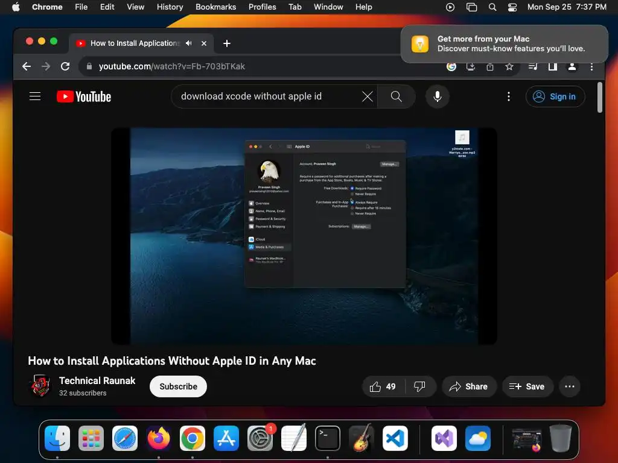This screenshot has width=618, height=463.
Task: Share this video
Action: pyautogui.click(x=468, y=386)
